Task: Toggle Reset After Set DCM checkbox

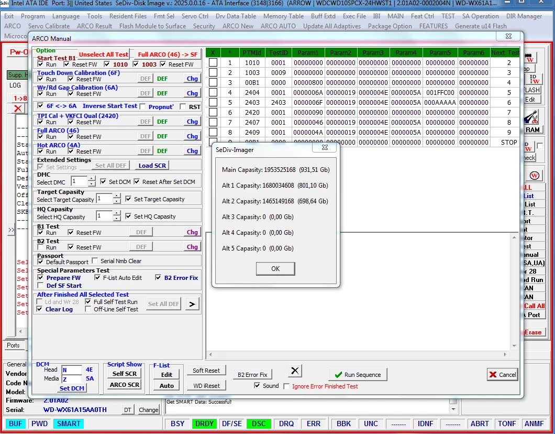Action: coord(137,181)
